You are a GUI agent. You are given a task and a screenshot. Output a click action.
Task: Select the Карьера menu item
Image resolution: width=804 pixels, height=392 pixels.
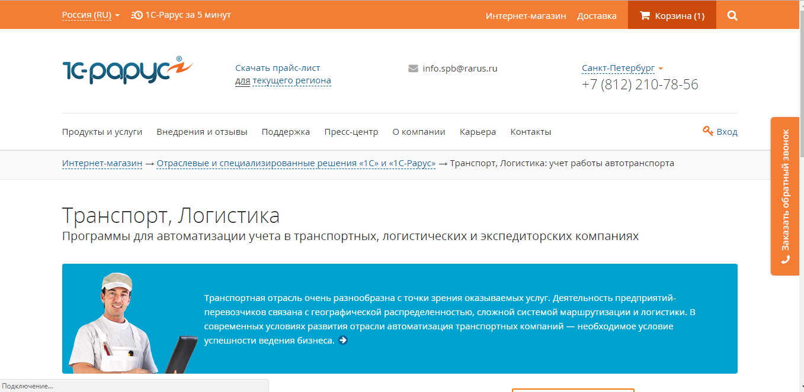479,131
